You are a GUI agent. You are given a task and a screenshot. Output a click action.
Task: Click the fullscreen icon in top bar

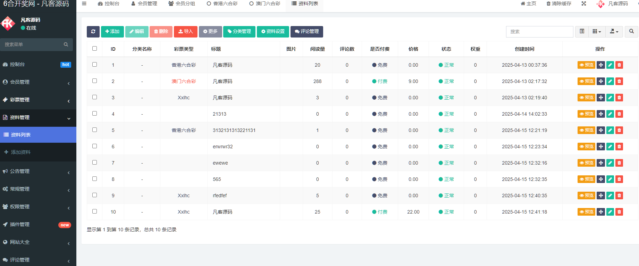tap(584, 3)
